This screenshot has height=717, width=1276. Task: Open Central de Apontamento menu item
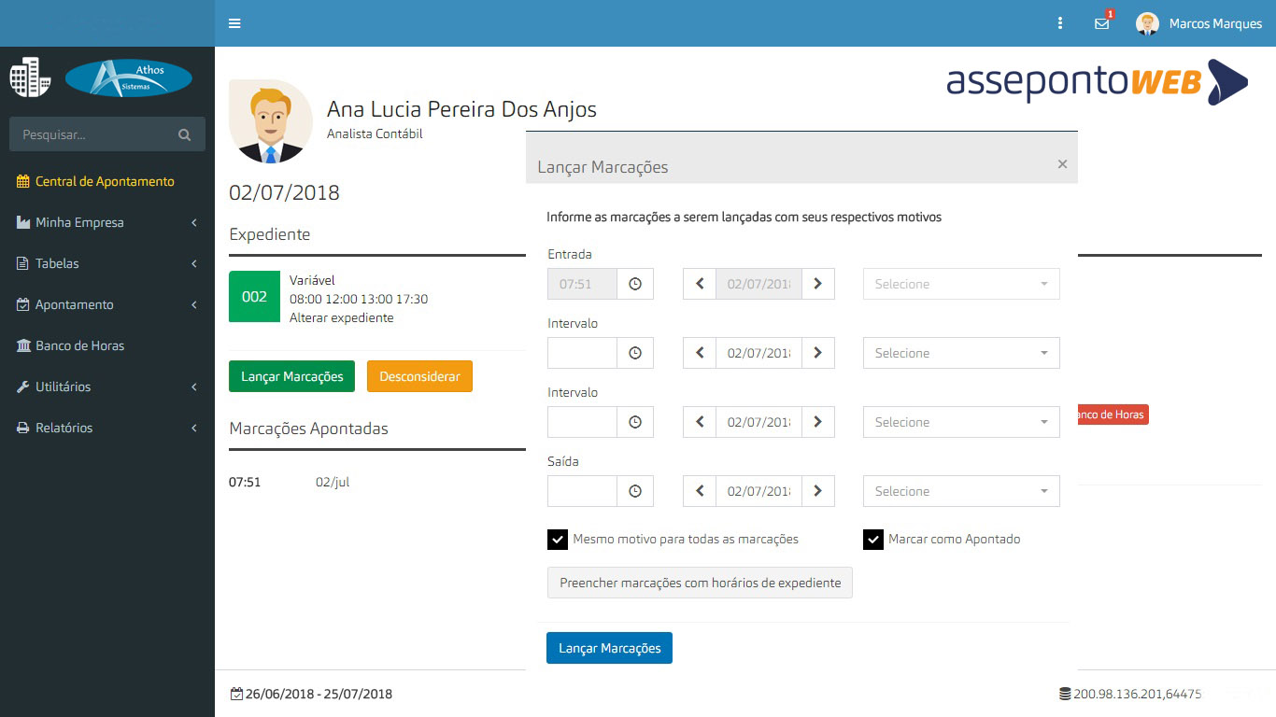pos(107,181)
